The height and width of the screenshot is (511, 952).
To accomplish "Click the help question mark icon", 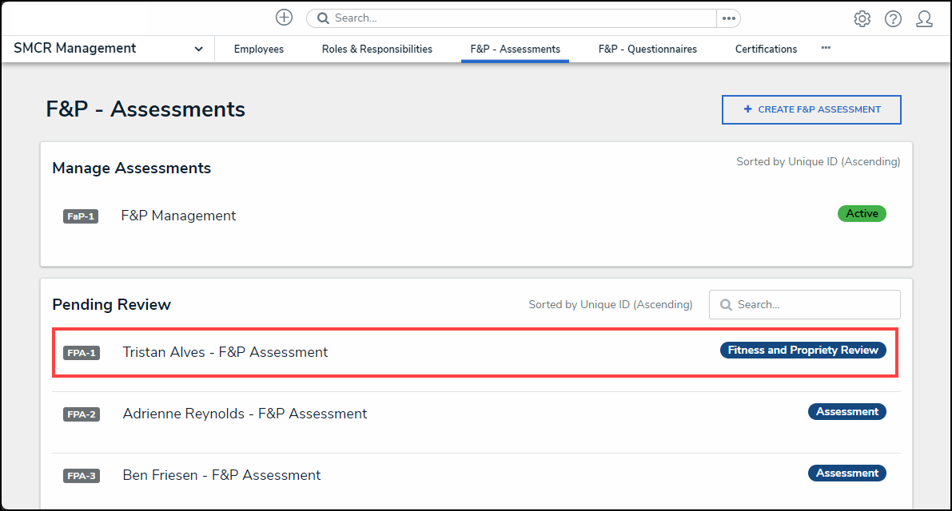I will (x=893, y=18).
